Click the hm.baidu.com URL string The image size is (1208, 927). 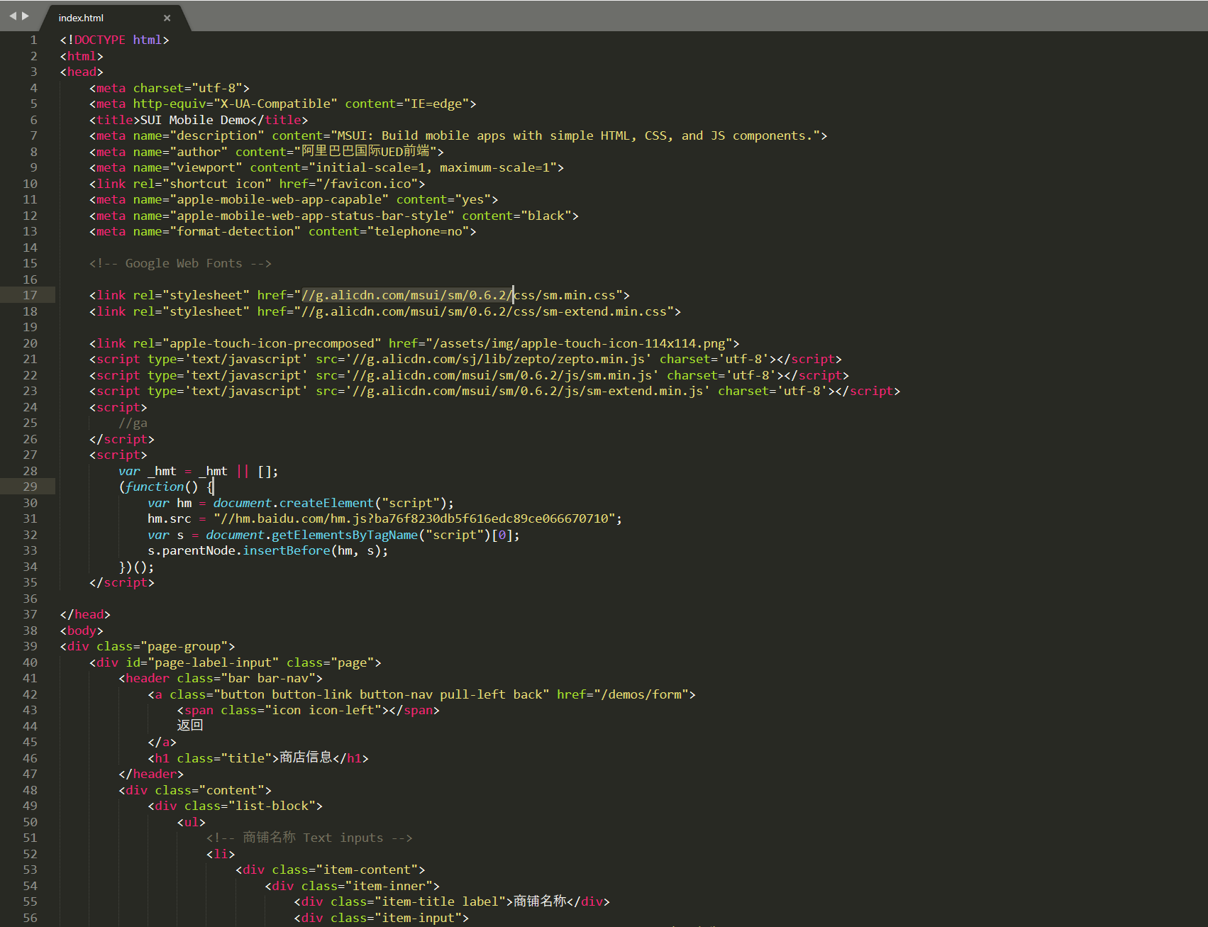(x=414, y=518)
